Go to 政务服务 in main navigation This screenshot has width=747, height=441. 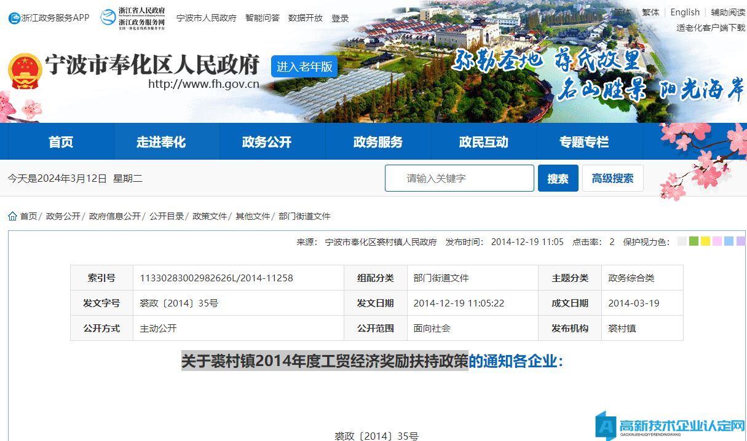click(377, 142)
